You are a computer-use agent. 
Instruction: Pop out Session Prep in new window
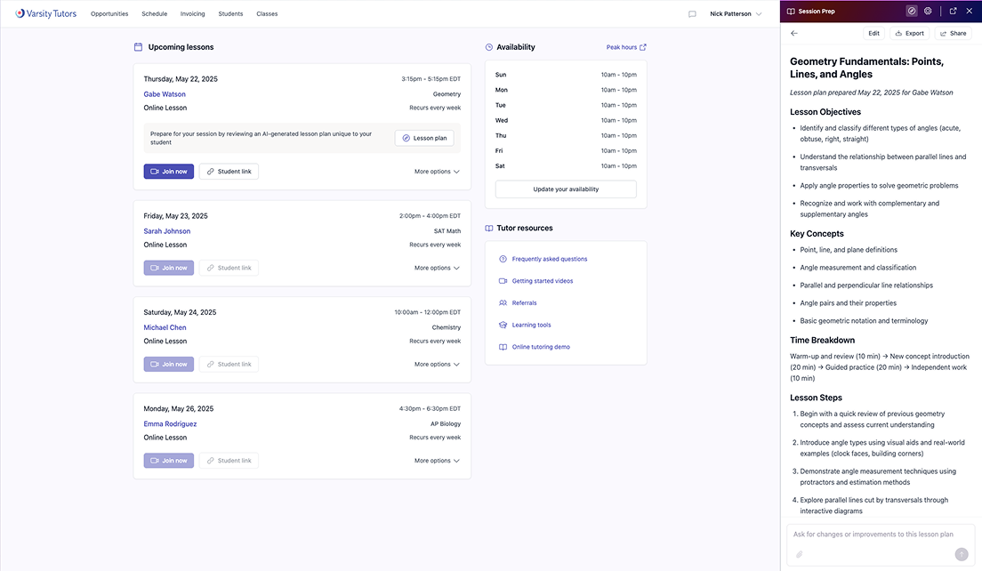(953, 12)
